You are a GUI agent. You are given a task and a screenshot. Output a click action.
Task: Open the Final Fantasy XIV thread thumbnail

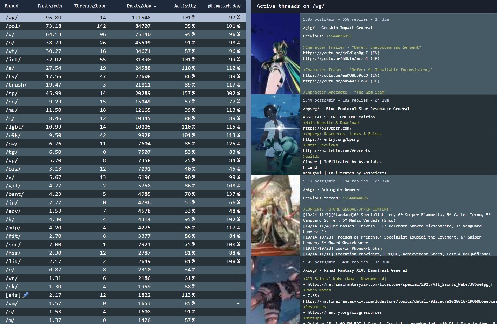pos(276,290)
